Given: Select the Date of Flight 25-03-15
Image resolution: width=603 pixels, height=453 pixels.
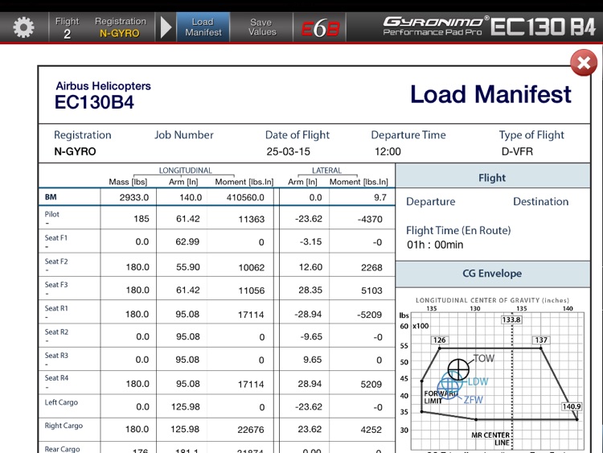Looking at the screenshot, I should 288,151.
